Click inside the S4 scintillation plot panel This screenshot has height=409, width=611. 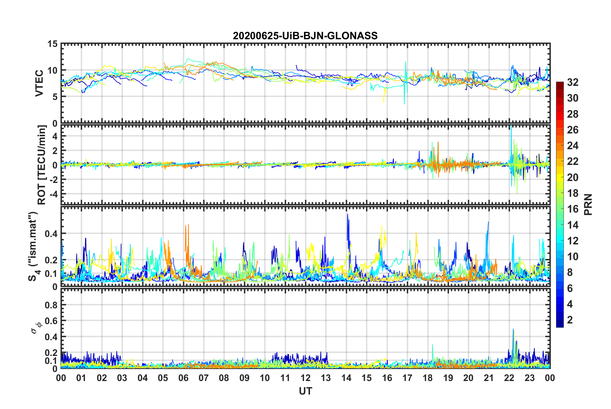click(305, 247)
